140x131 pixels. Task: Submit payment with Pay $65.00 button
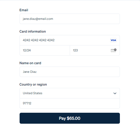coord(70,118)
